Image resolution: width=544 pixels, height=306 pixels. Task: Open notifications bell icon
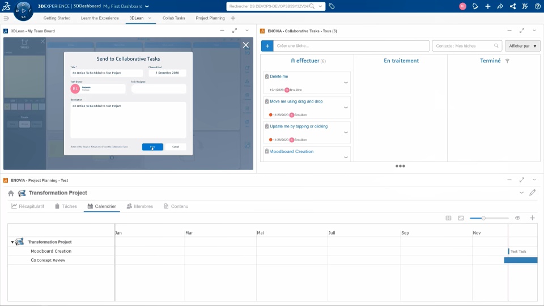[x=475, y=6]
